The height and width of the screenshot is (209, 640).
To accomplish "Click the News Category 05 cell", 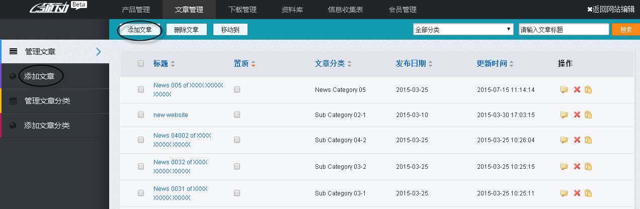I will [x=340, y=90].
